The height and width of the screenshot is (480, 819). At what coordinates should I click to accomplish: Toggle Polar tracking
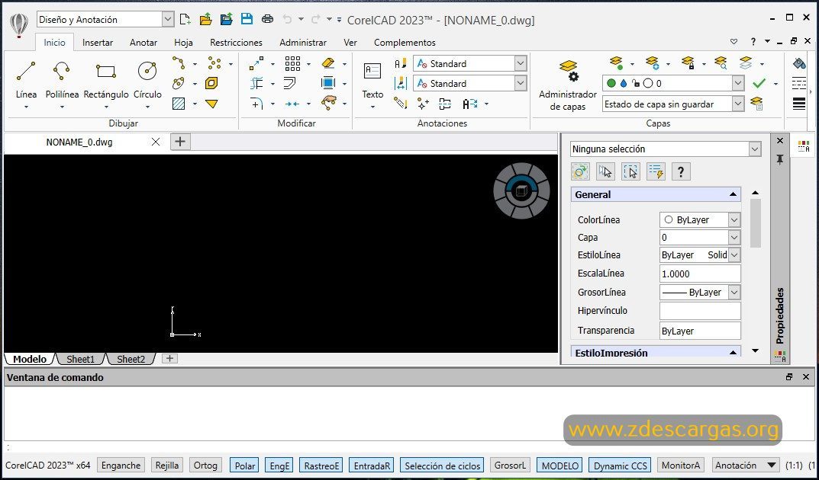click(x=245, y=466)
